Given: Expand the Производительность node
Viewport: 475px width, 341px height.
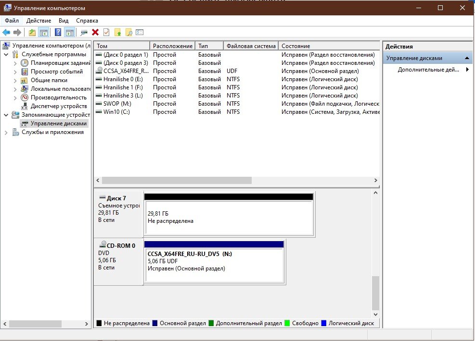Looking at the screenshot, I should (15, 97).
